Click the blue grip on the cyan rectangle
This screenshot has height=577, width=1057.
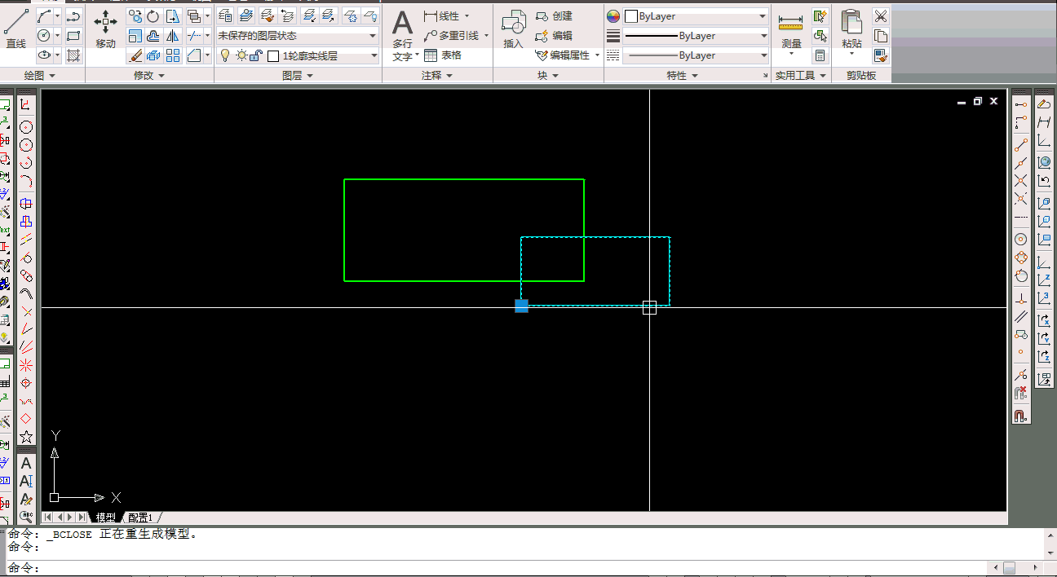[x=521, y=306]
